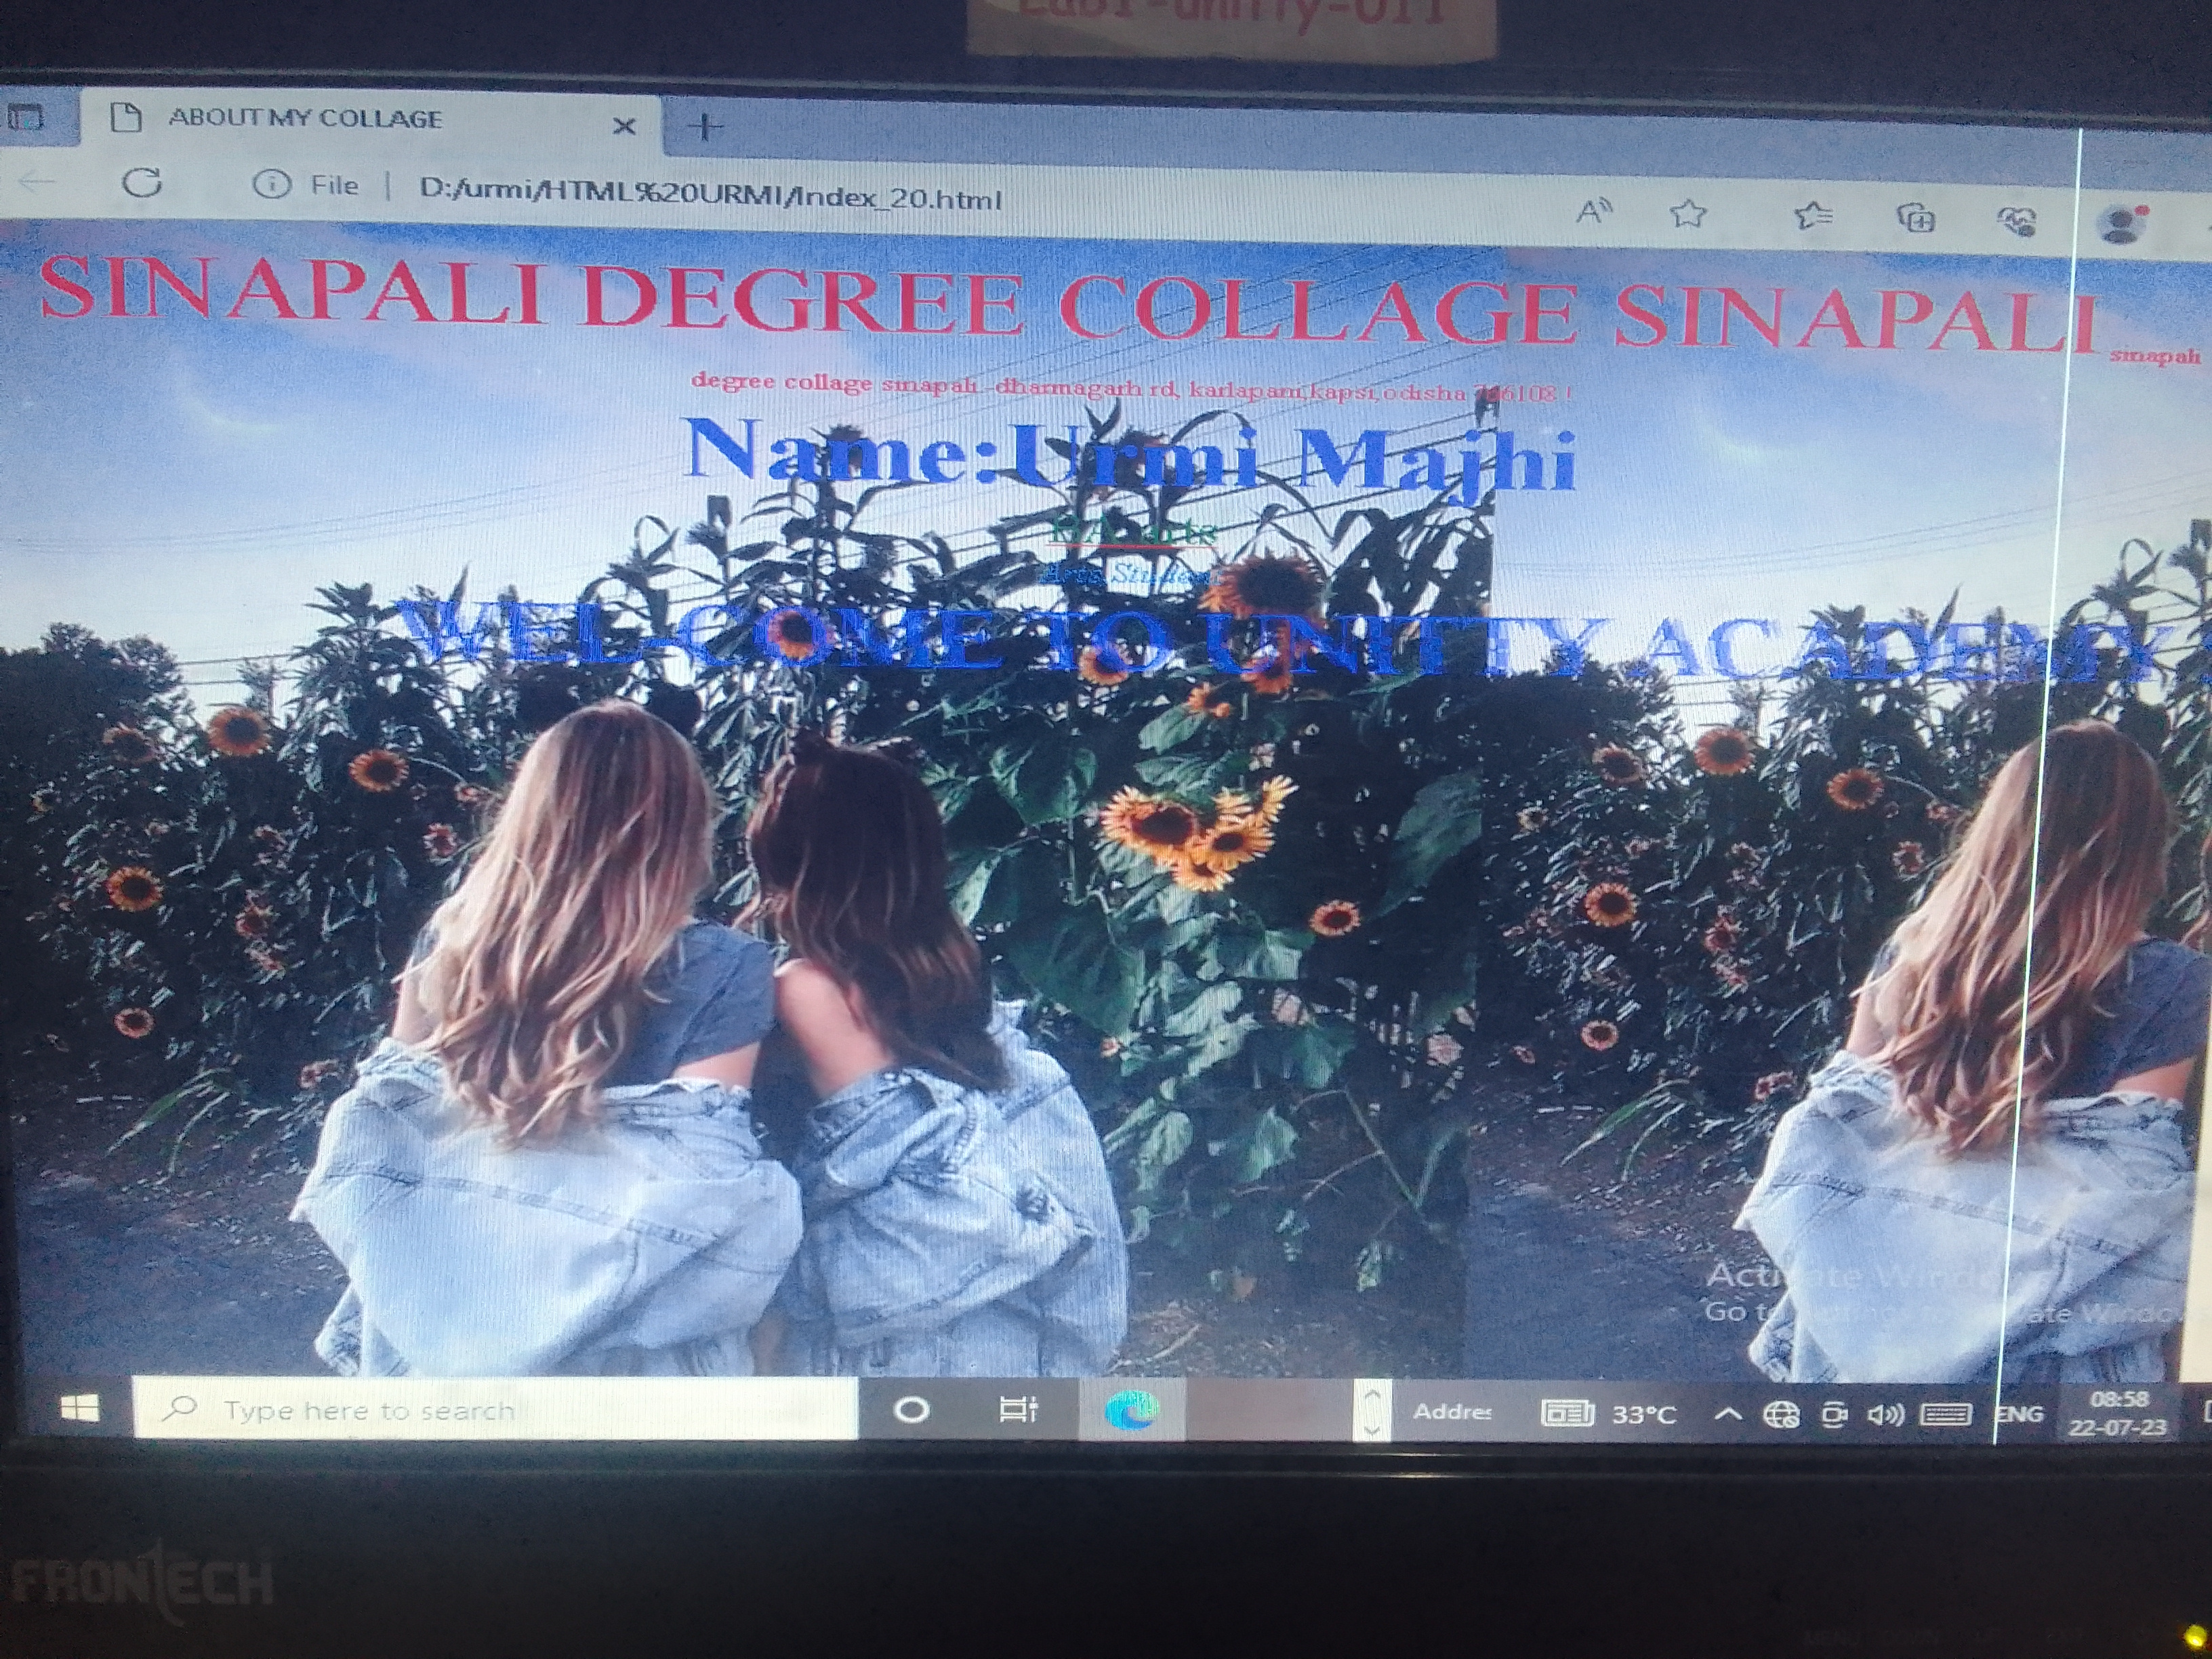Open the volume speaker control
Viewport: 2212px width, 1659px height.
point(1885,1414)
